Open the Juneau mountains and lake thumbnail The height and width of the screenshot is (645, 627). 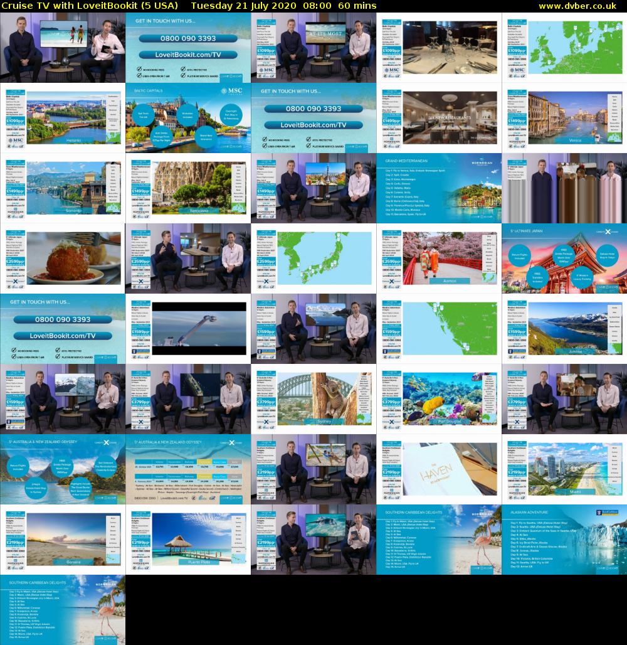564,329
